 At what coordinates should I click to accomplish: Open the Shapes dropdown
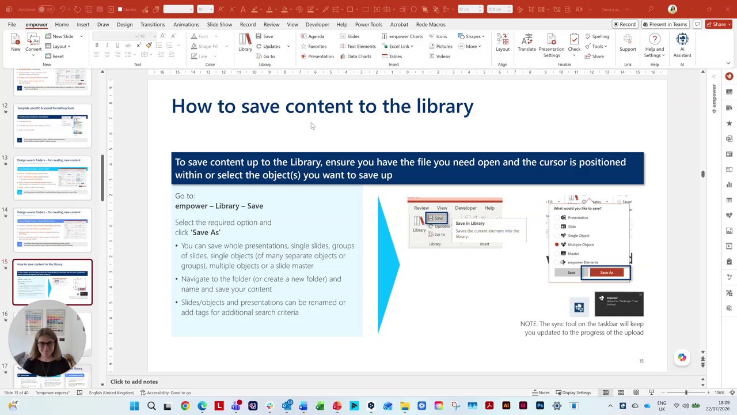(x=472, y=36)
